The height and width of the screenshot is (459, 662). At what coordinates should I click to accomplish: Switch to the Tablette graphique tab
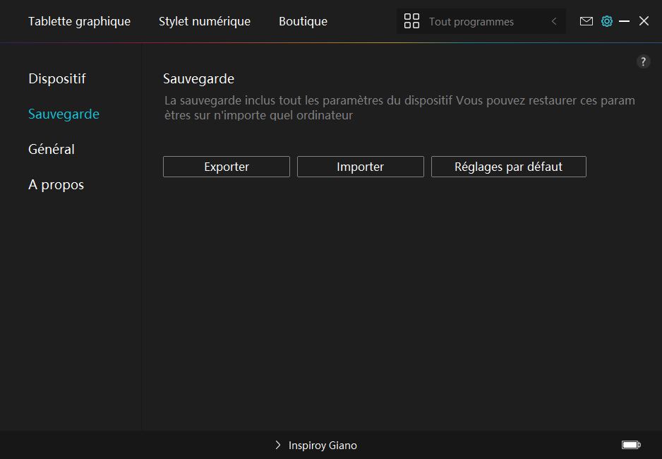point(79,21)
